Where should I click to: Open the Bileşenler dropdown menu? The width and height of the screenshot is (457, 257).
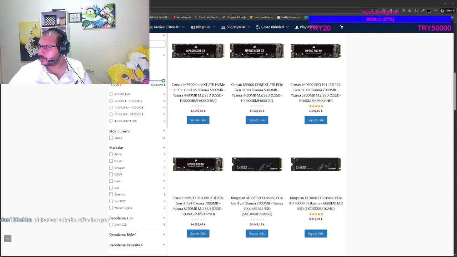coord(203,27)
